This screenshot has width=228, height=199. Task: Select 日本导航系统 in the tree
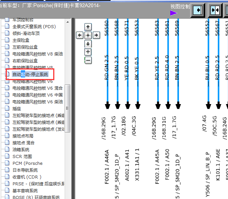(25, 170)
